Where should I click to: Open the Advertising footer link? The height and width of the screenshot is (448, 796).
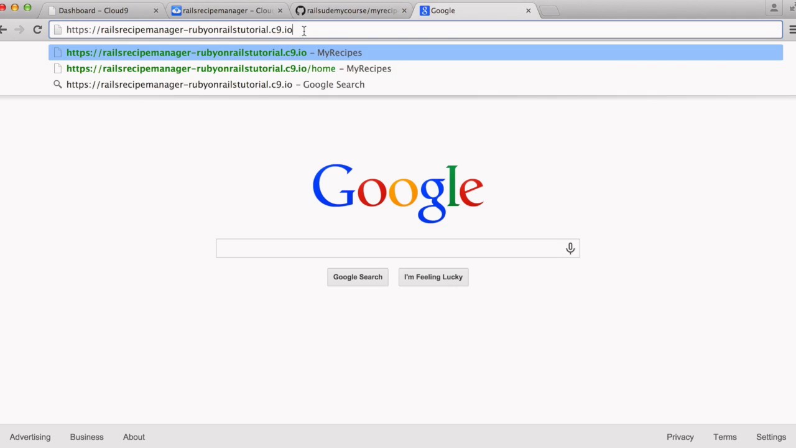(30, 437)
